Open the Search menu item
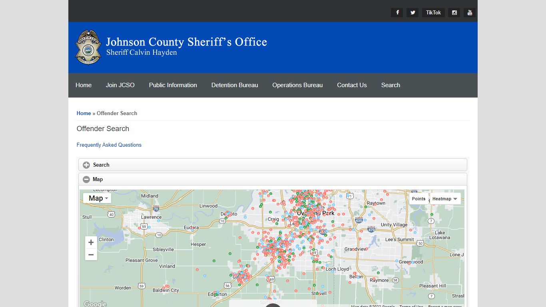This screenshot has width=546, height=307. [391, 85]
